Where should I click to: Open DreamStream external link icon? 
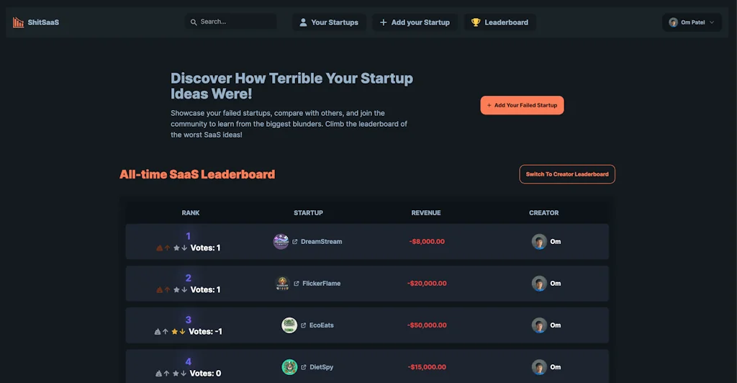click(295, 242)
